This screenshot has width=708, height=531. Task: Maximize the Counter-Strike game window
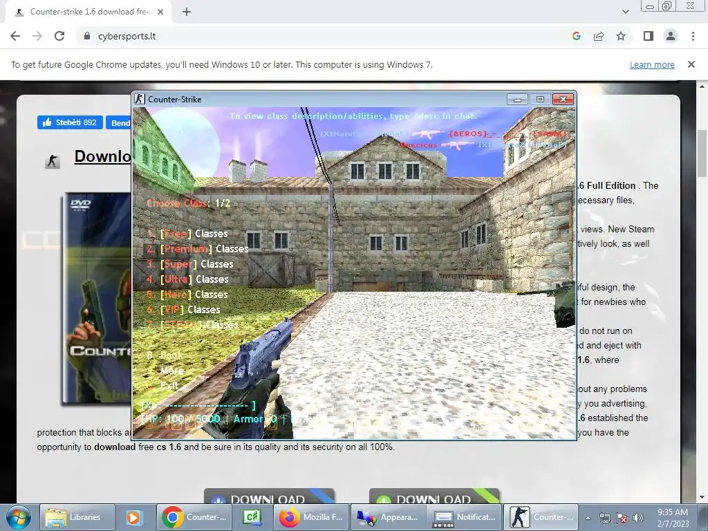[540, 99]
